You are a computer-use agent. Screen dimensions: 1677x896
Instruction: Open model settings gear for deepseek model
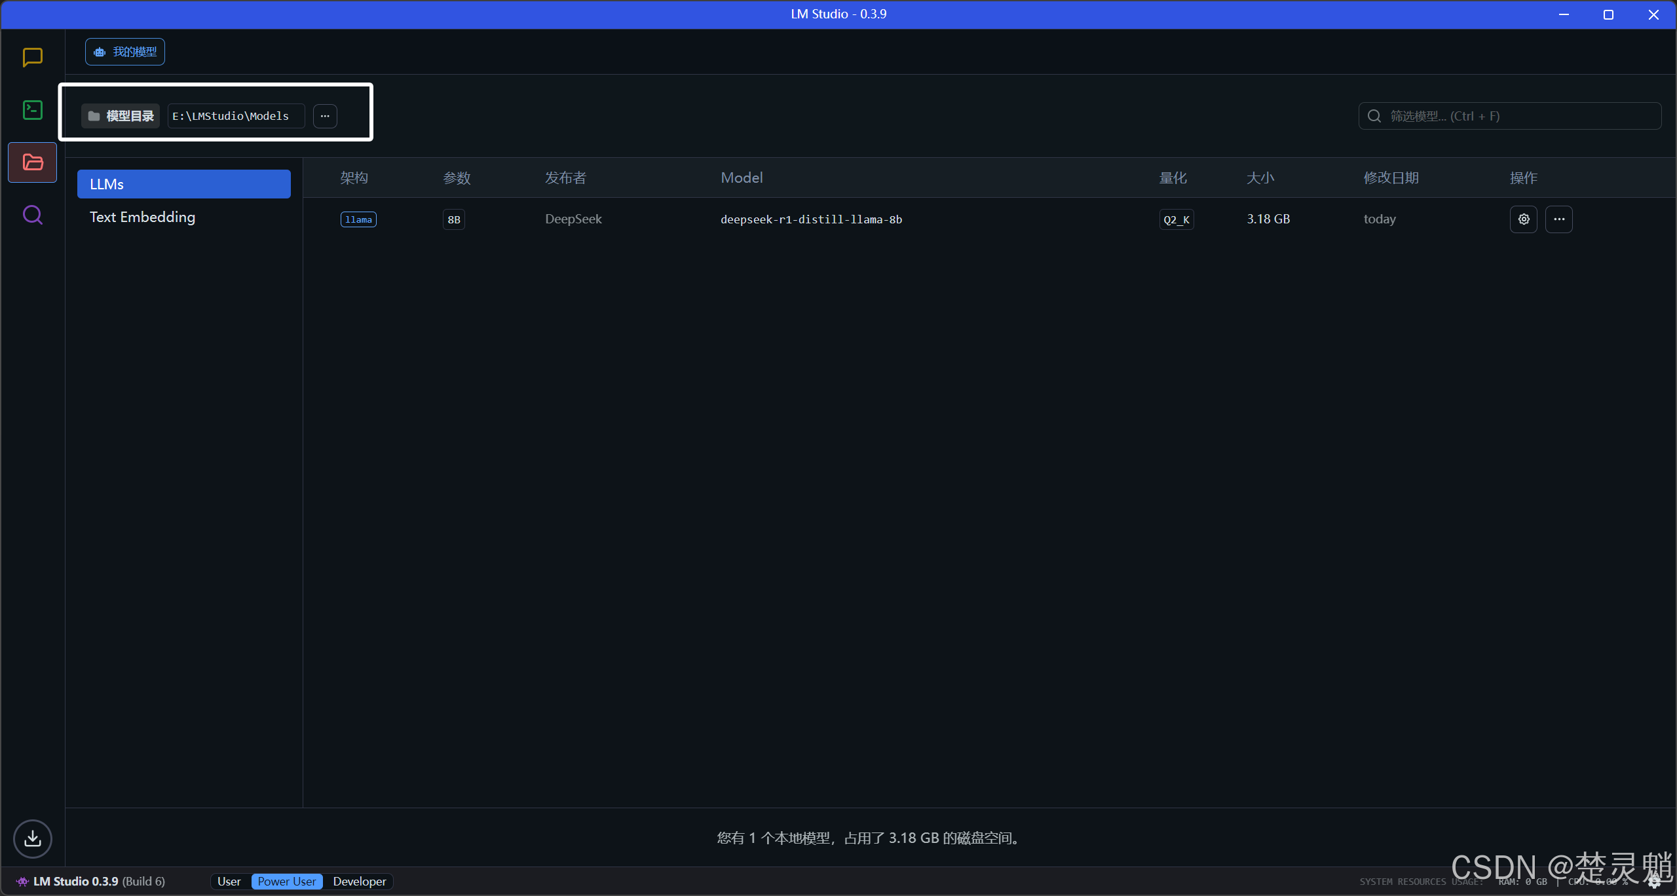pyautogui.click(x=1524, y=219)
